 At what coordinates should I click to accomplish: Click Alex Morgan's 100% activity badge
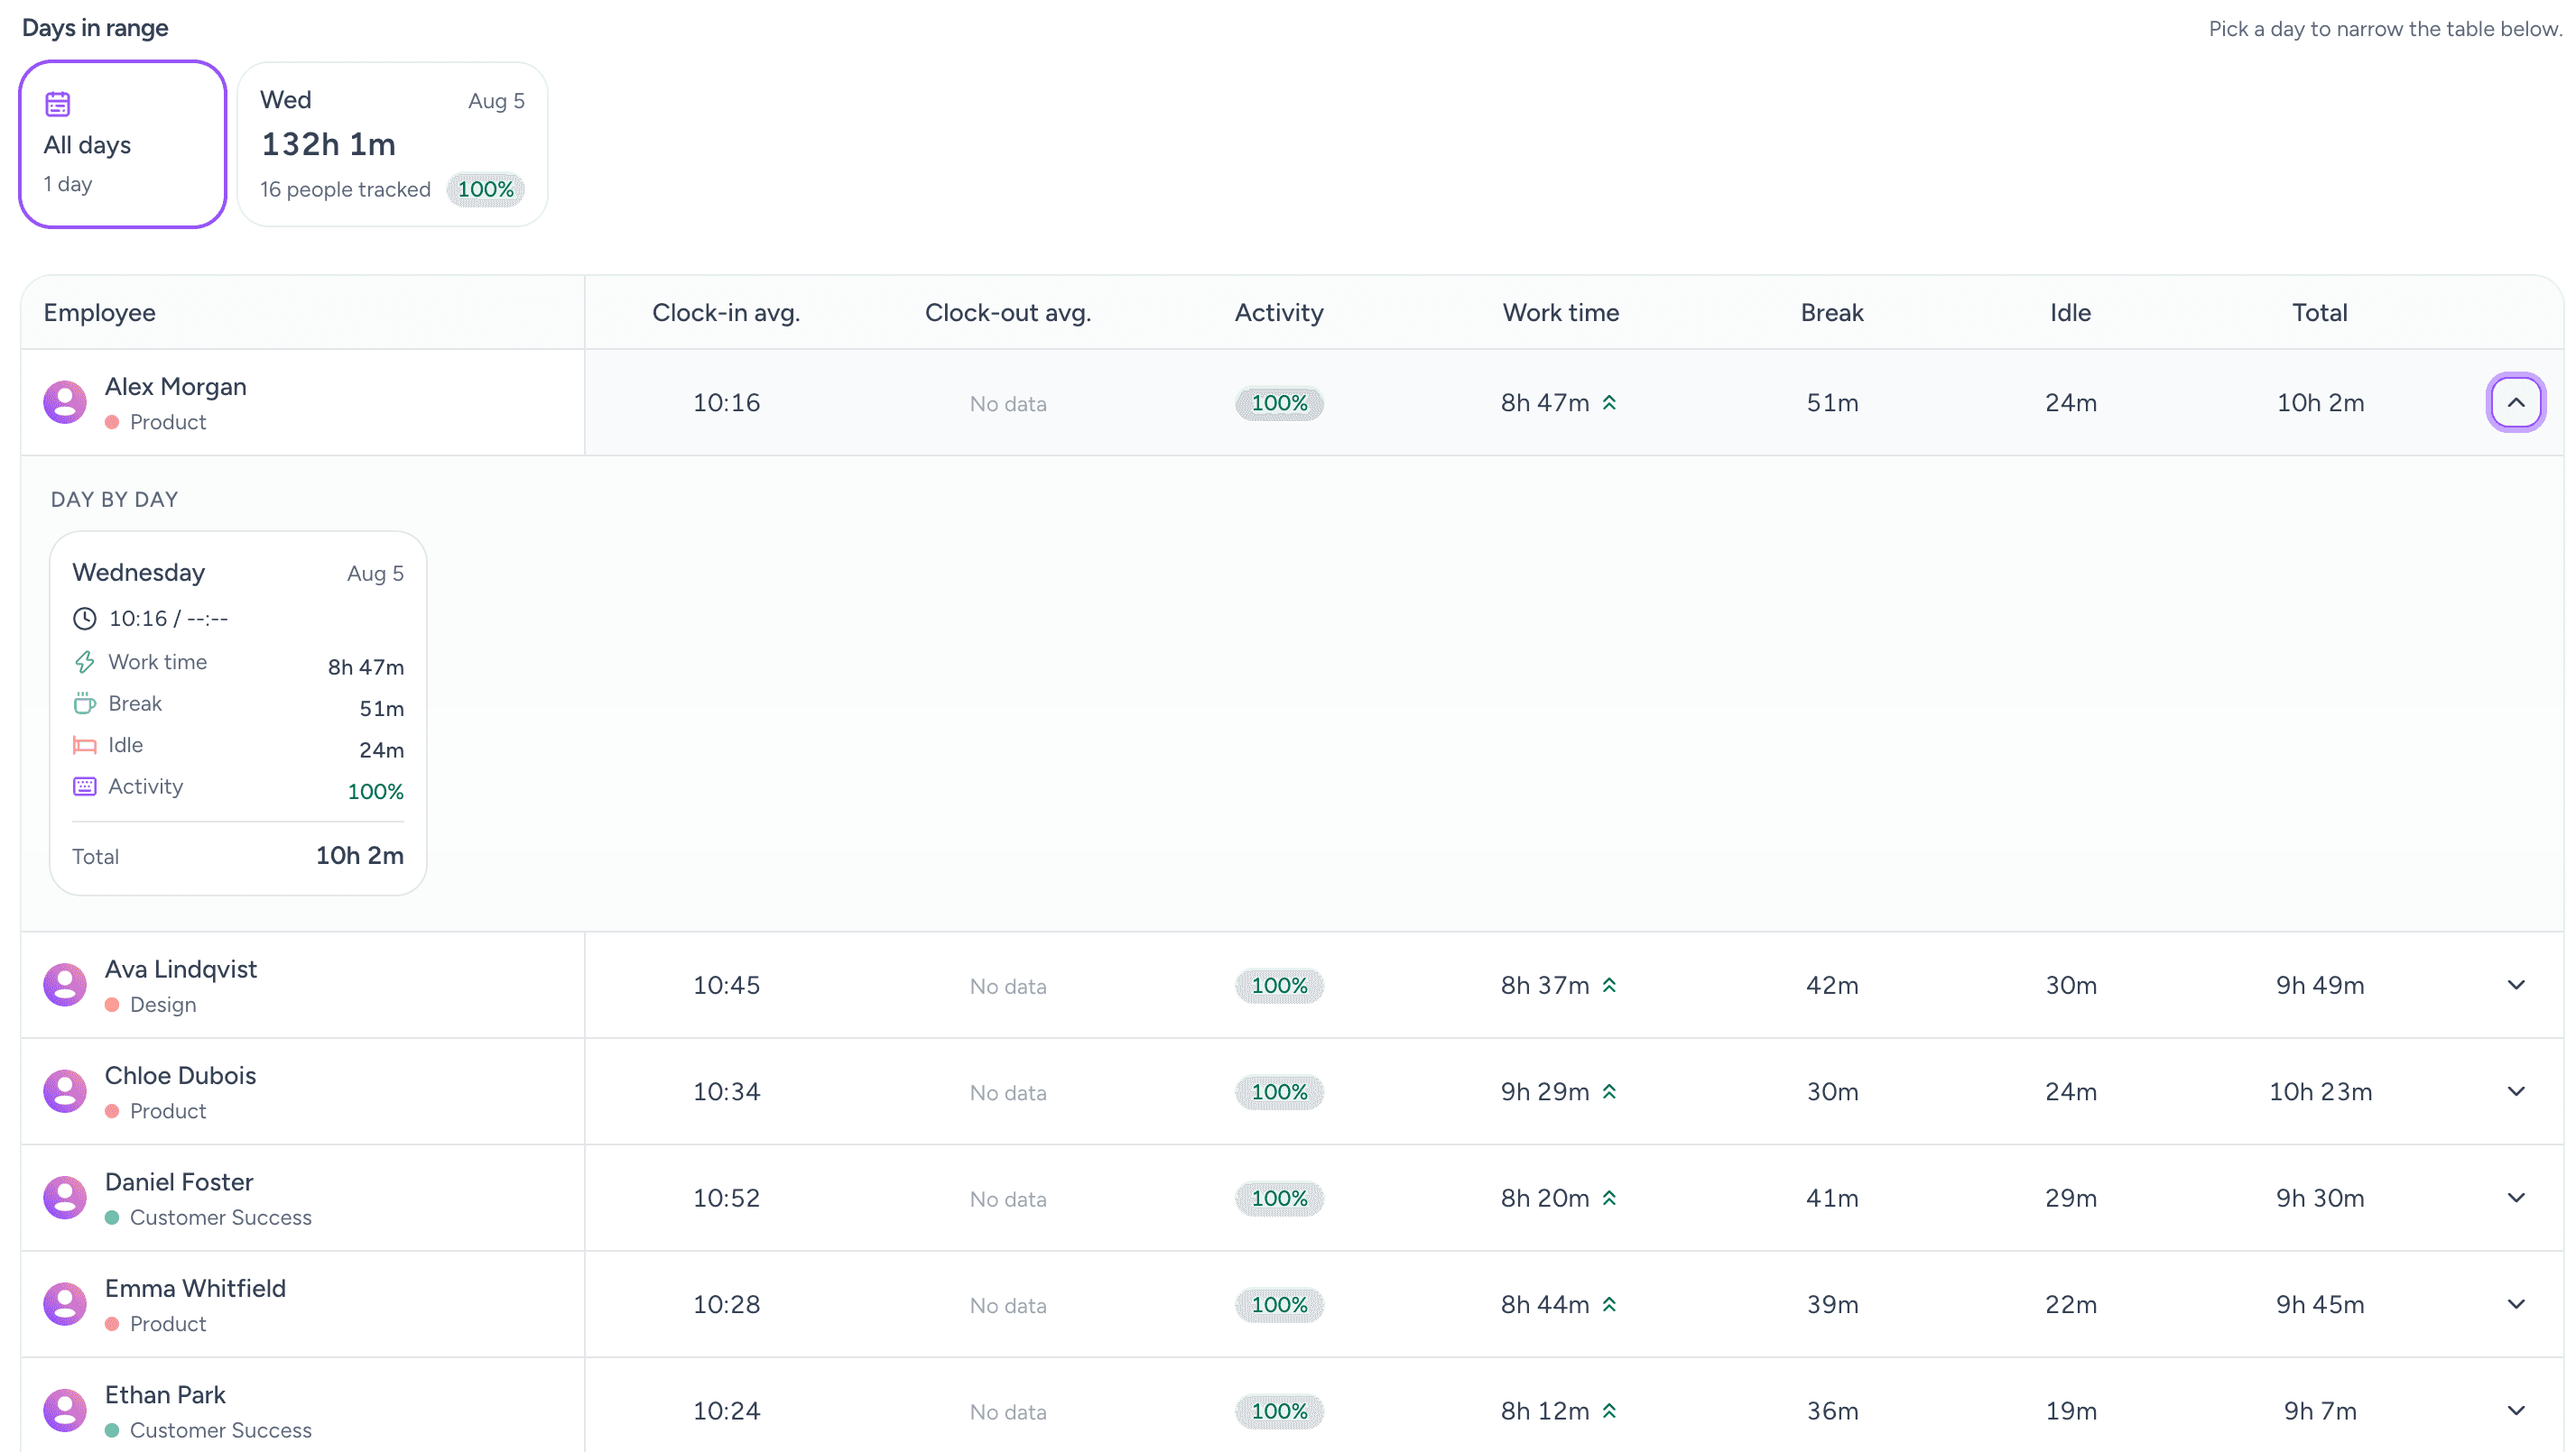[1279, 403]
